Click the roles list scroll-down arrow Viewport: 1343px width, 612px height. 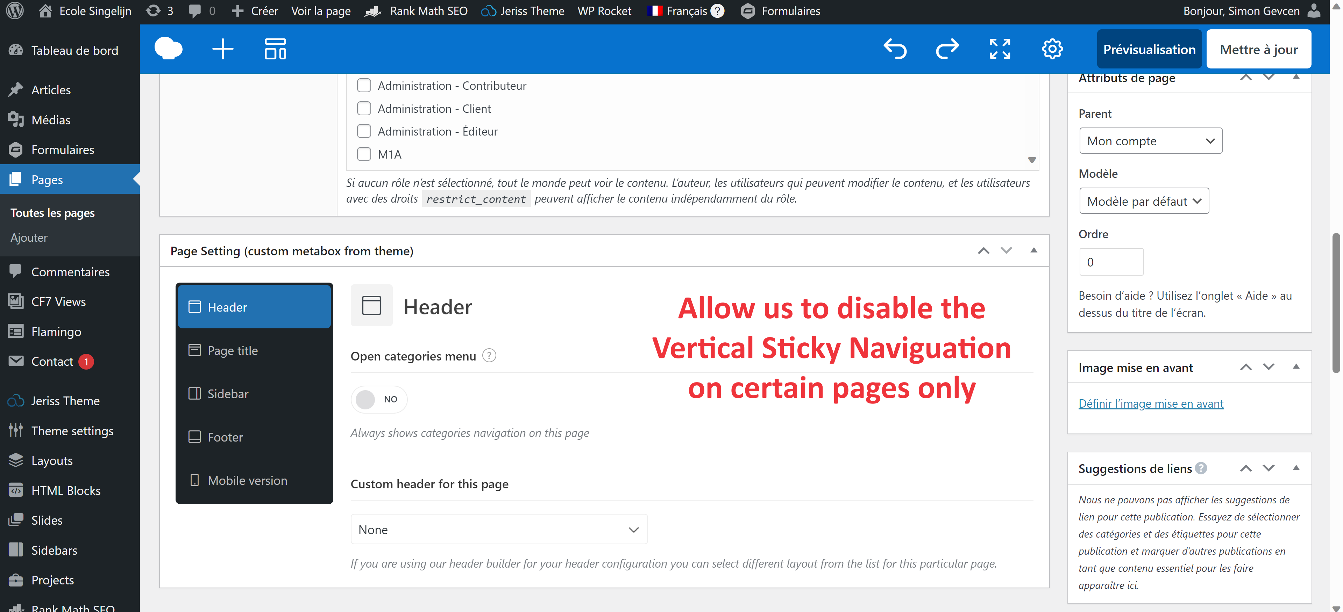tap(1032, 160)
